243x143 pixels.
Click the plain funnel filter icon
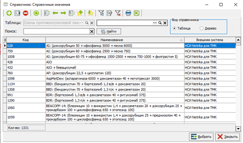pos(101,13)
